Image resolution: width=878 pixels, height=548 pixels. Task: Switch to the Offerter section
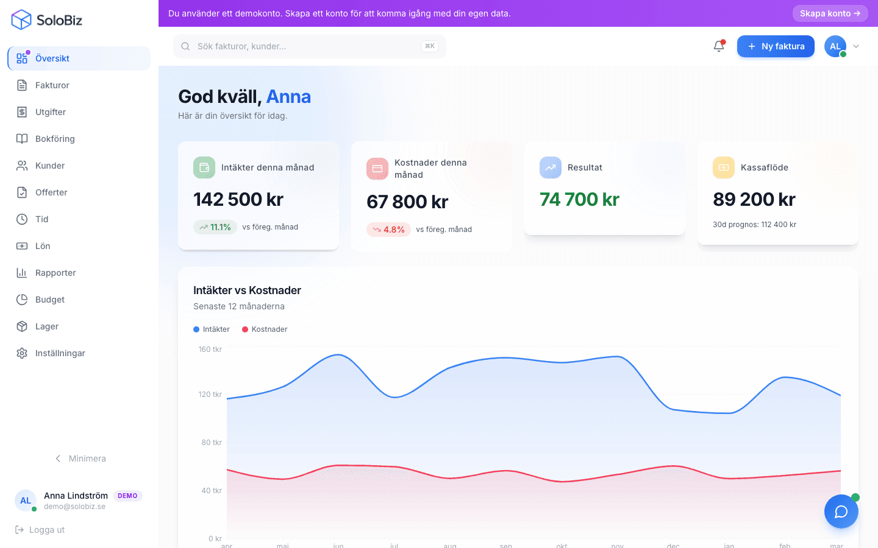tap(22, 192)
